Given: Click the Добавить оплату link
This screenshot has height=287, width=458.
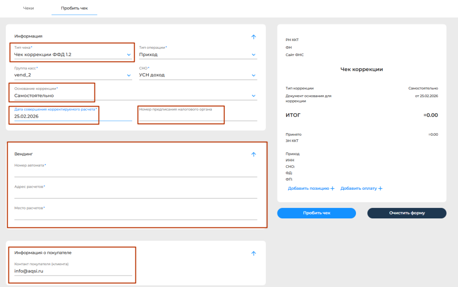Looking at the screenshot, I should (x=358, y=188).
